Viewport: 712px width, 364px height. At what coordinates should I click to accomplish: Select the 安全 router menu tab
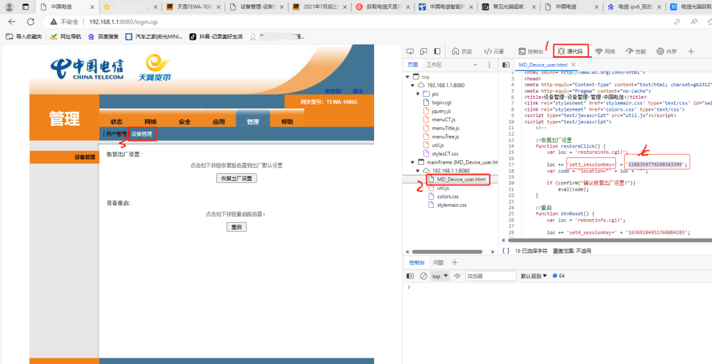click(184, 122)
